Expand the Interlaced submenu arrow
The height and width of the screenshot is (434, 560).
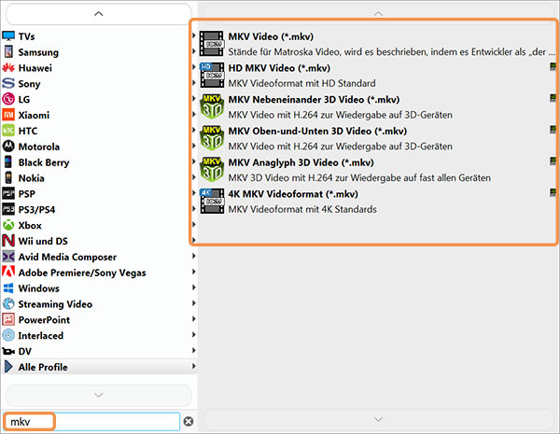pyautogui.click(x=194, y=335)
